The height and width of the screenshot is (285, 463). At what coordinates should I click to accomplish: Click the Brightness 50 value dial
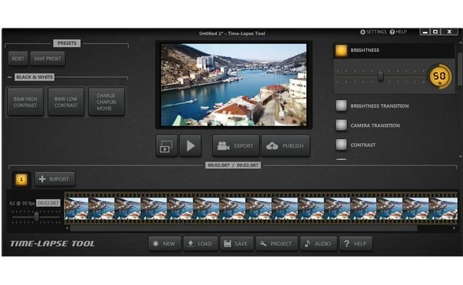(x=439, y=76)
